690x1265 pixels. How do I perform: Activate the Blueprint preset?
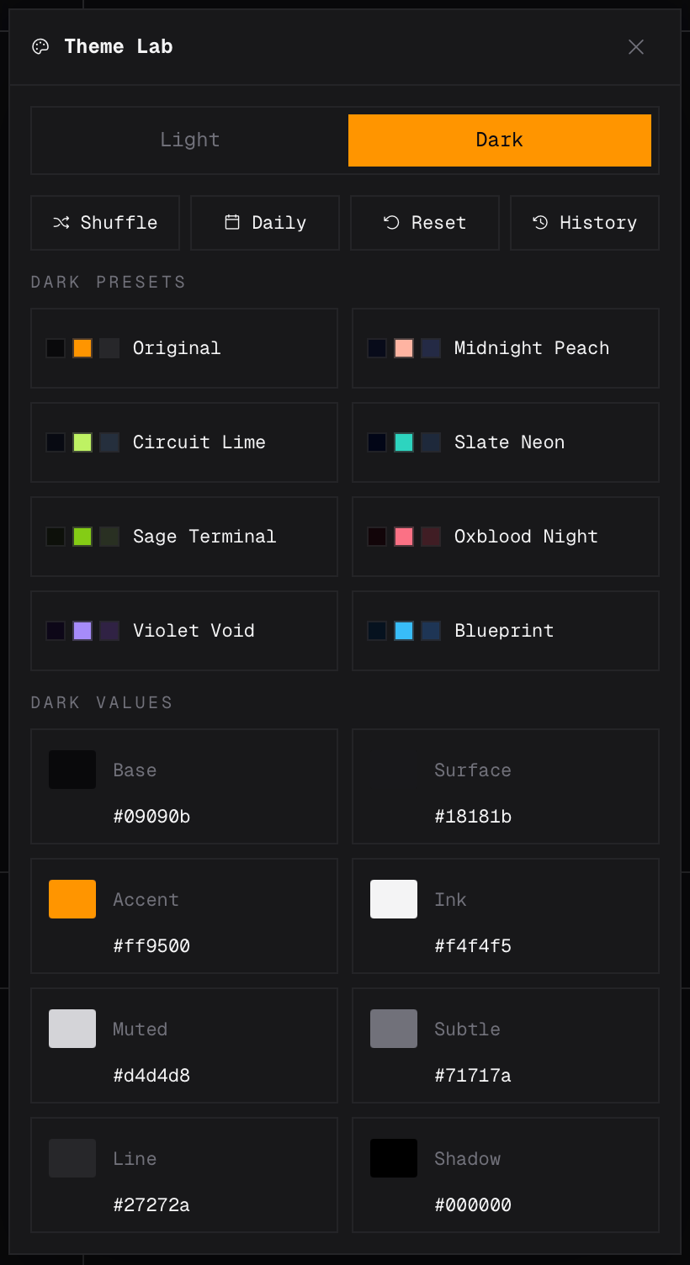coord(506,631)
